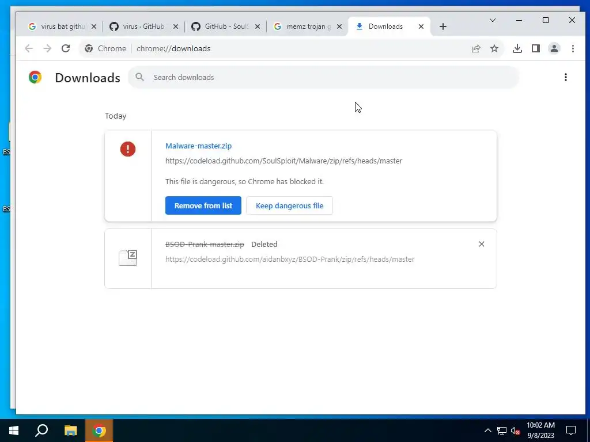Open Chrome's three-dot main menu
590x442 pixels.
click(x=573, y=48)
